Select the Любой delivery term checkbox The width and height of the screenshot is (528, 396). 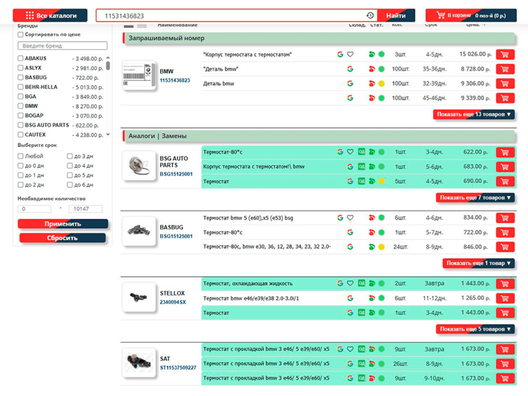(21, 156)
